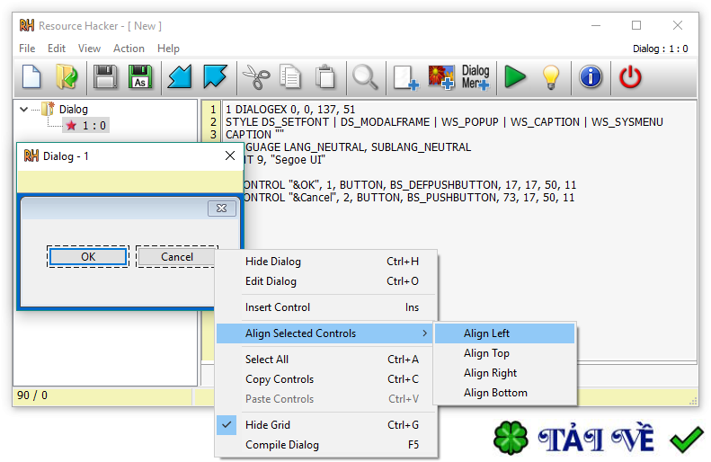Click the Save As floppy icon
The image size is (711, 462).
coord(140,76)
